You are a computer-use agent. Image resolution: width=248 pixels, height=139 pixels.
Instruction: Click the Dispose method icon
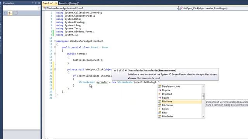(160, 90)
